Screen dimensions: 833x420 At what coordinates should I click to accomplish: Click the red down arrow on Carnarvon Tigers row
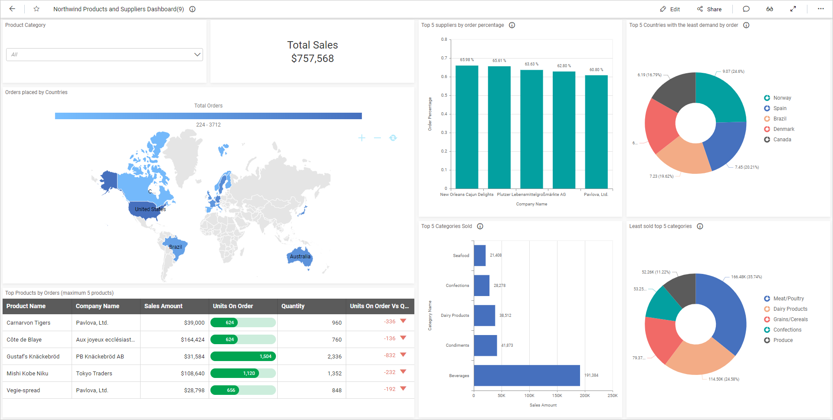[403, 321]
